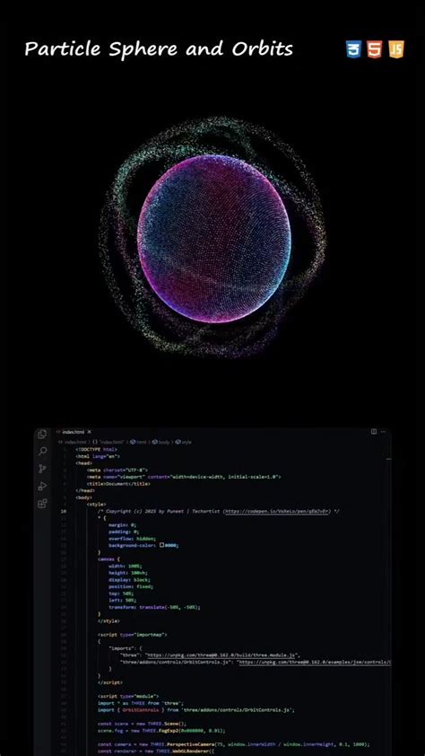This screenshot has width=425, height=756.
Task: Click the particle sphere in the preview
Action: (x=214, y=239)
